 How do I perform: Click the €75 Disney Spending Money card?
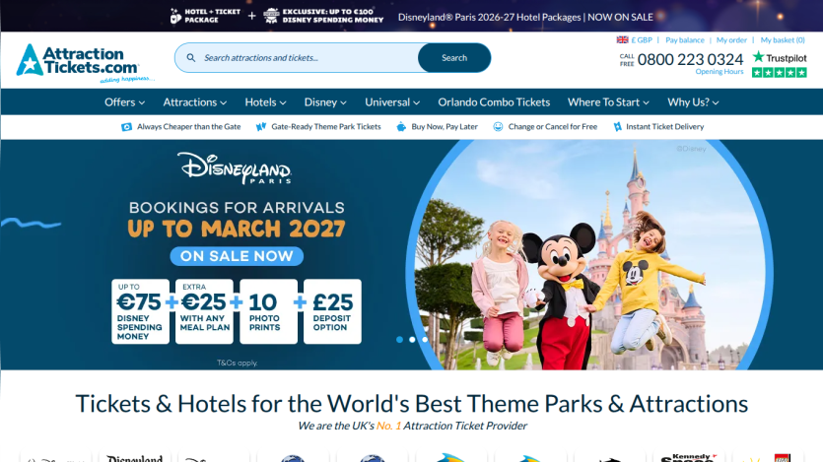click(140, 311)
